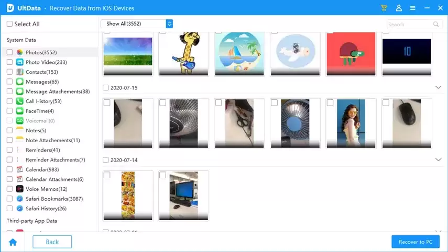Click the Safari History compass icon
This screenshot has width=448, height=252.
click(20, 209)
